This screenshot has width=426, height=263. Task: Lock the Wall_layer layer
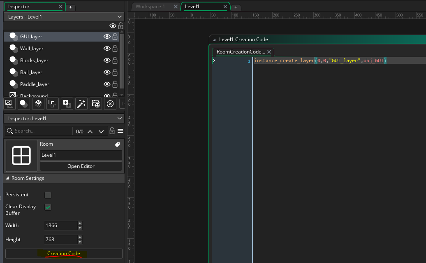tap(115, 48)
